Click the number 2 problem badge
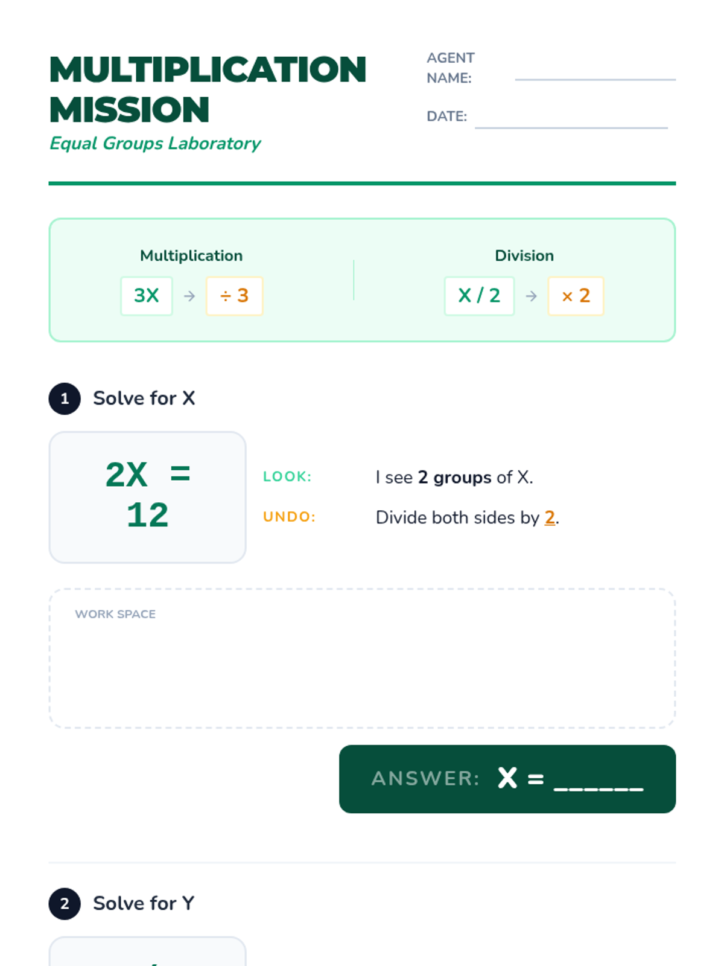Viewport: 724px width, 966px height. pyautogui.click(x=65, y=904)
